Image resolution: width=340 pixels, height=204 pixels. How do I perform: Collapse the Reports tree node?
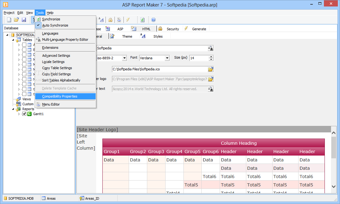coord(13,109)
